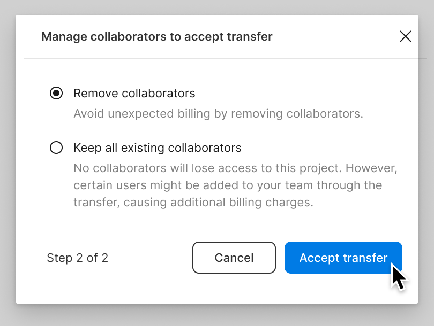Click the word 'Manage' in the dialog header

64,37
